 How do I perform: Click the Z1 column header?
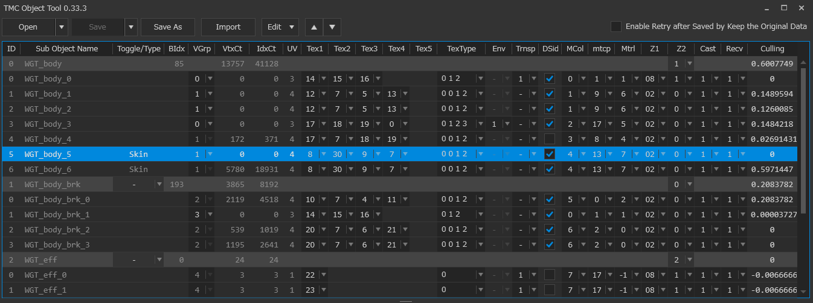coord(655,48)
